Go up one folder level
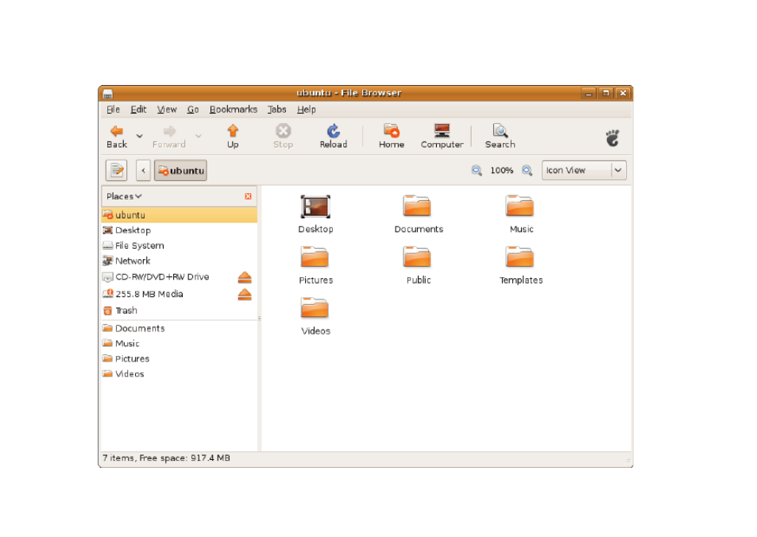This screenshot has width=757, height=537. tap(233, 137)
